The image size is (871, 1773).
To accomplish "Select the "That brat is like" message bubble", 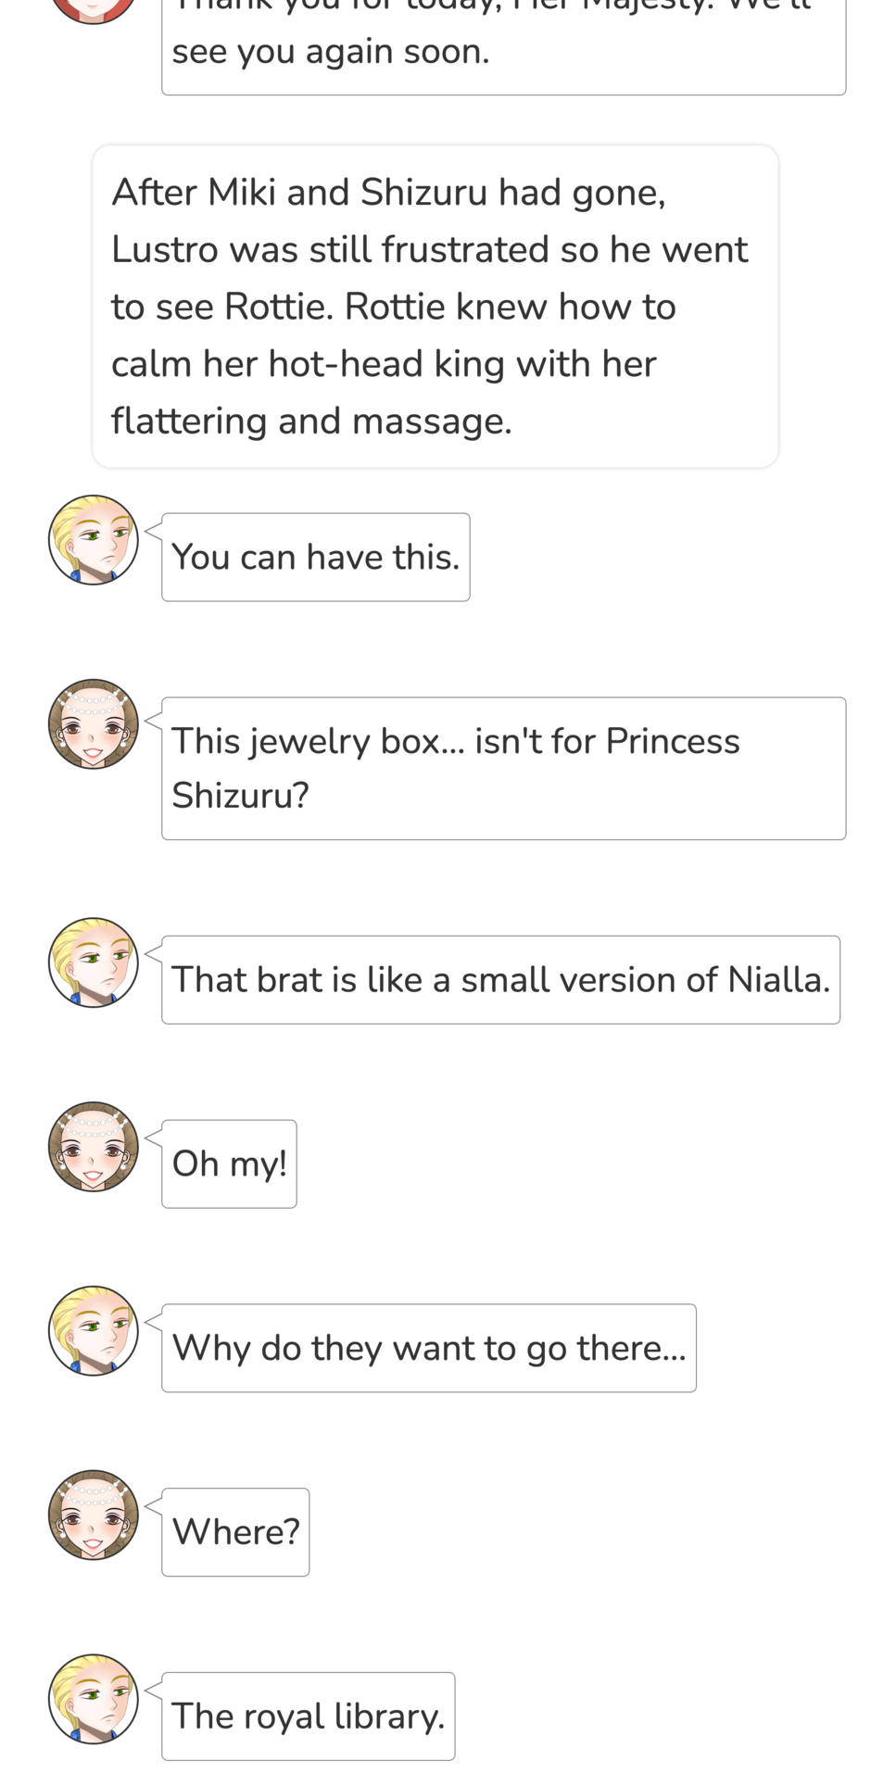I will (x=500, y=979).
